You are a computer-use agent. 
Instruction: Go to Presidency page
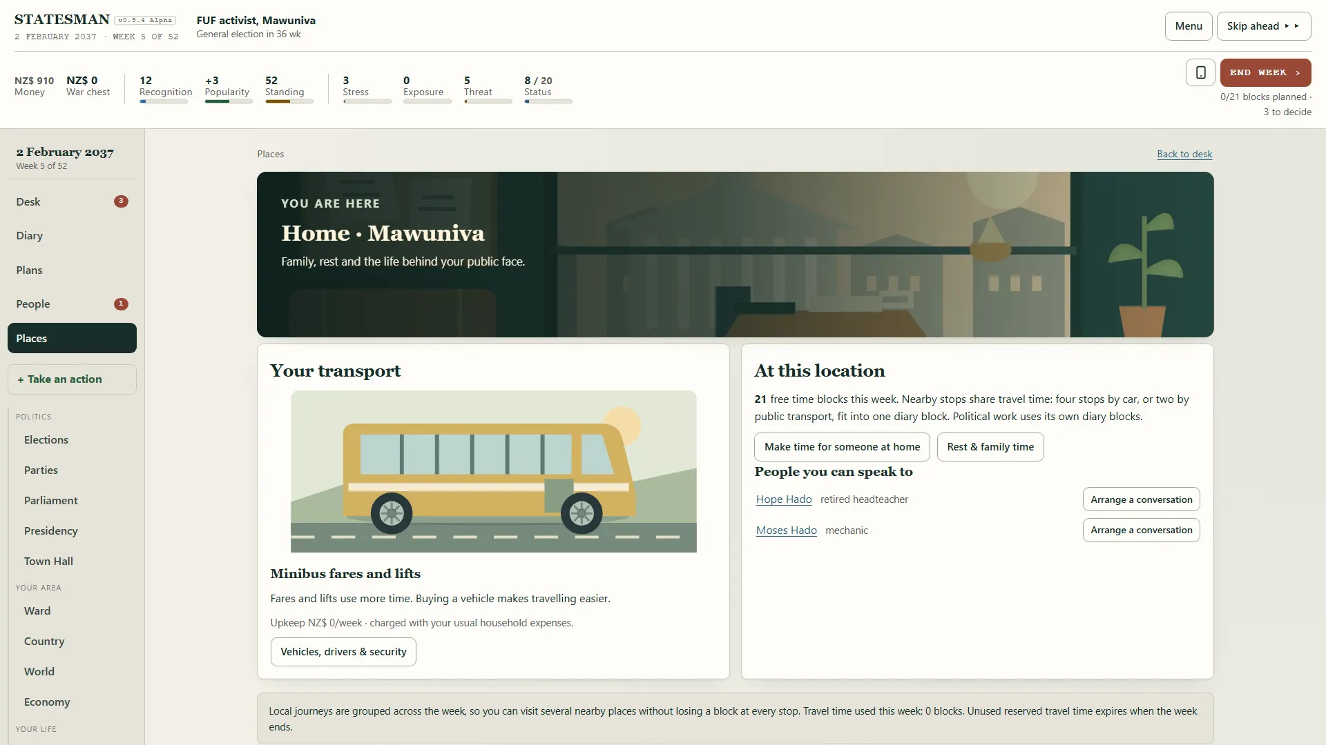[50, 531]
